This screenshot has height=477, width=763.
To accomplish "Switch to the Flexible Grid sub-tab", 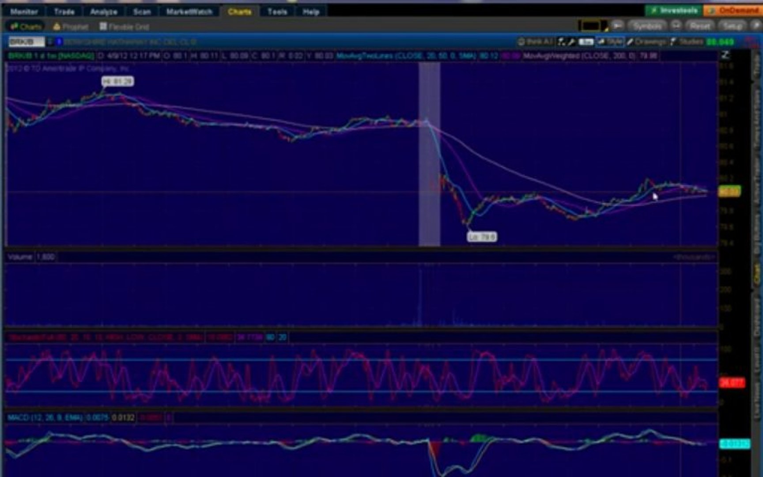I will click(125, 26).
